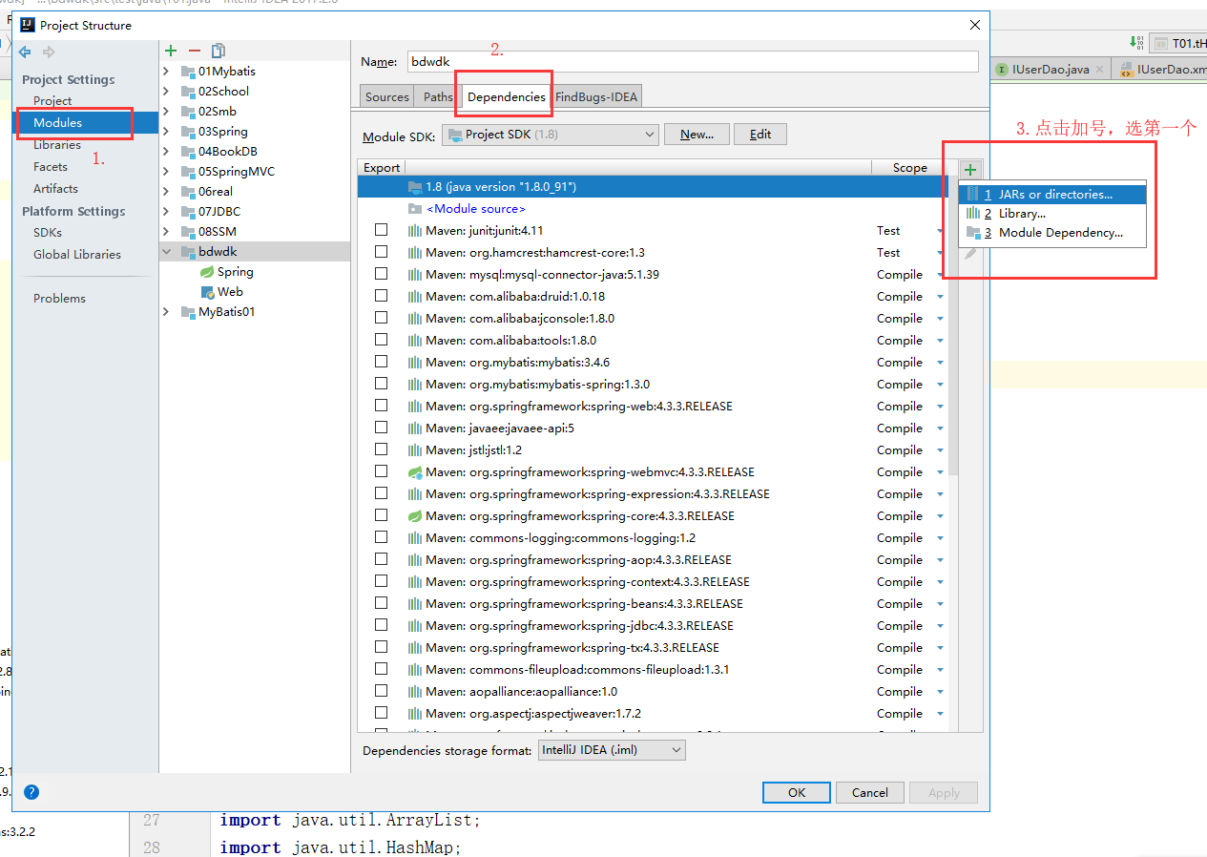This screenshot has width=1207, height=857.
Task: Click the forward navigation arrow
Action: (x=49, y=52)
